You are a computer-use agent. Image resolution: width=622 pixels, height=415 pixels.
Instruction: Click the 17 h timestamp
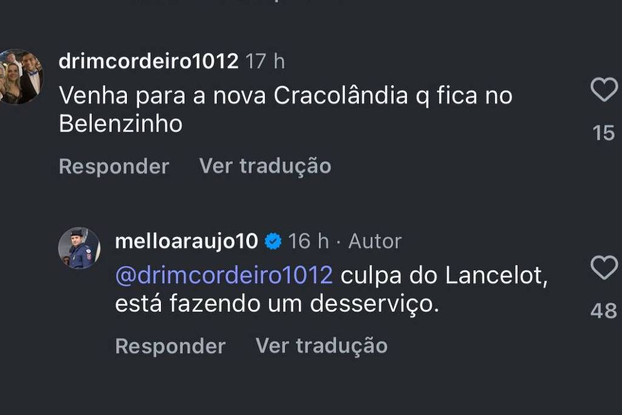(x=265, y=61)
